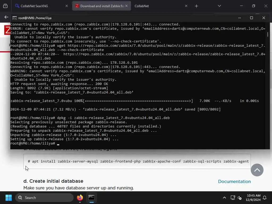Click the apt install zabbix-server-mysql command box
272x204 pixels.
point(137,161)
